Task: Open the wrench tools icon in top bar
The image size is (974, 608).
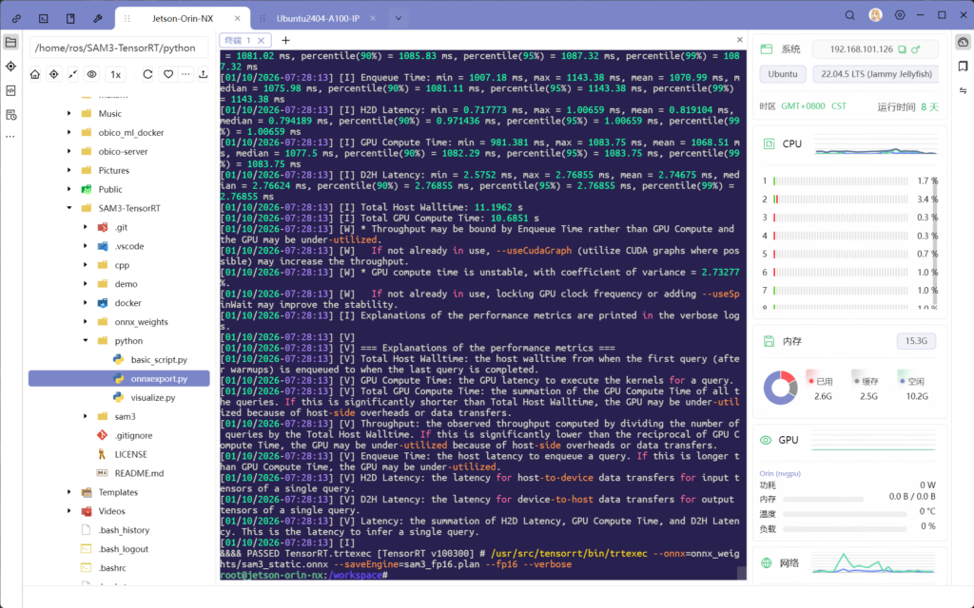Action: tap(97, 17)
